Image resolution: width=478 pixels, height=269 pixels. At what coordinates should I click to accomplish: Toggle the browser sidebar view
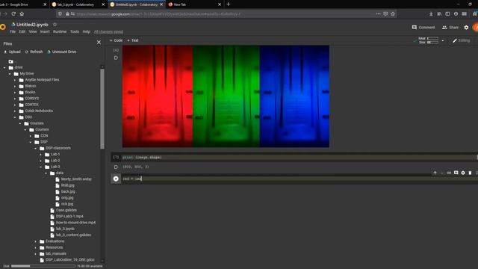point(447,13)
